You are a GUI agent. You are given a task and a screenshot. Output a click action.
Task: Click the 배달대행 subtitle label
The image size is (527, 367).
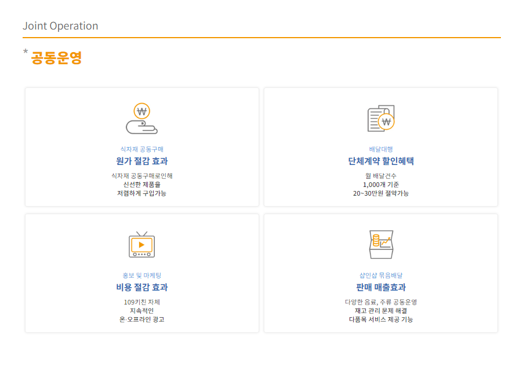[381, 149]
